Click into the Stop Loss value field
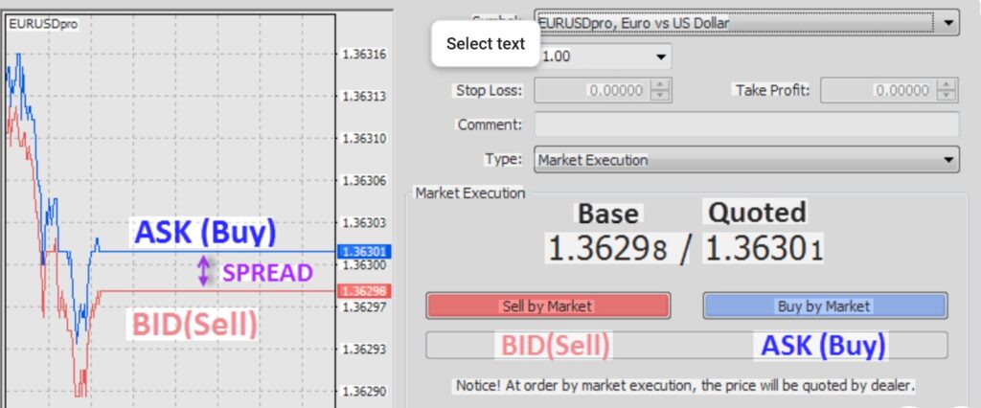The height and width of the screenshot is (408, 981). click(x=591, y=90)
